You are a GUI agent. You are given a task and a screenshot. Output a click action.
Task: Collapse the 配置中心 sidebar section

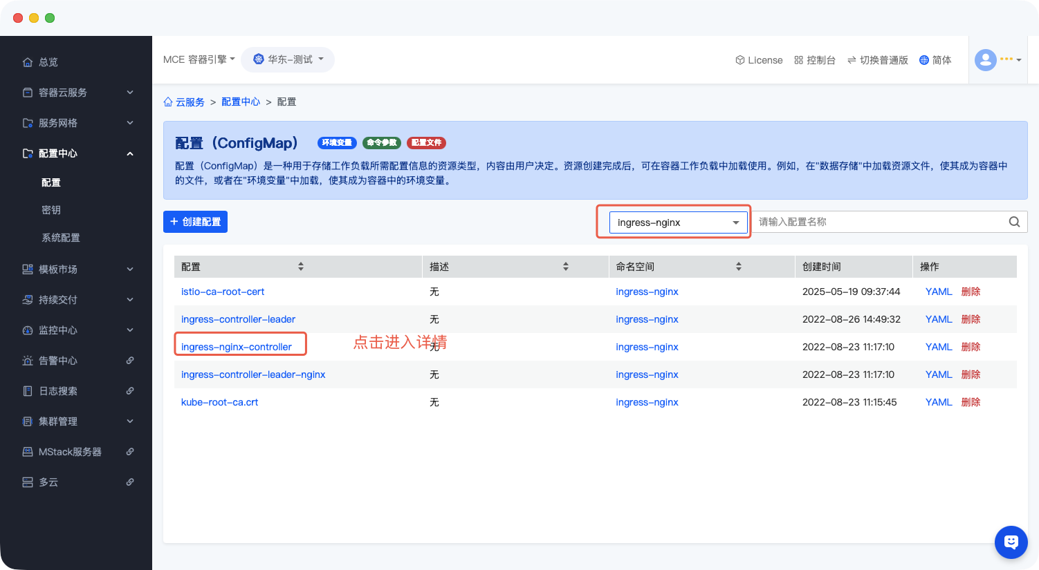point(130,153)
